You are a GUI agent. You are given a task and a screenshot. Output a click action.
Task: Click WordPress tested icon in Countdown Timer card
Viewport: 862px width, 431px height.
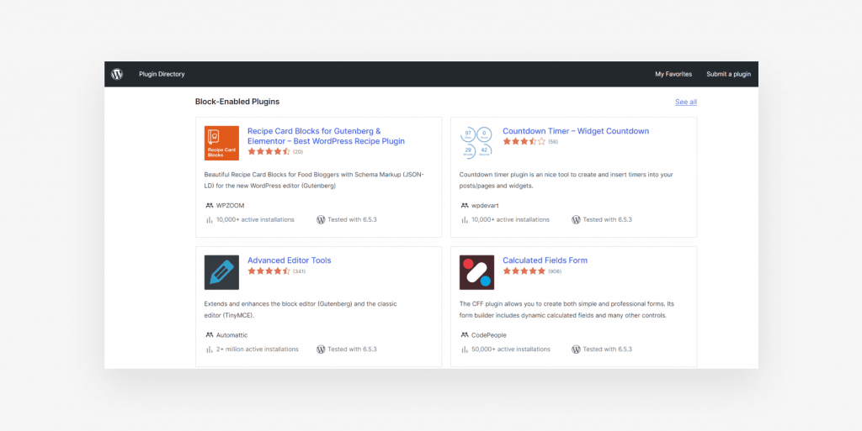tap(576, 219)
